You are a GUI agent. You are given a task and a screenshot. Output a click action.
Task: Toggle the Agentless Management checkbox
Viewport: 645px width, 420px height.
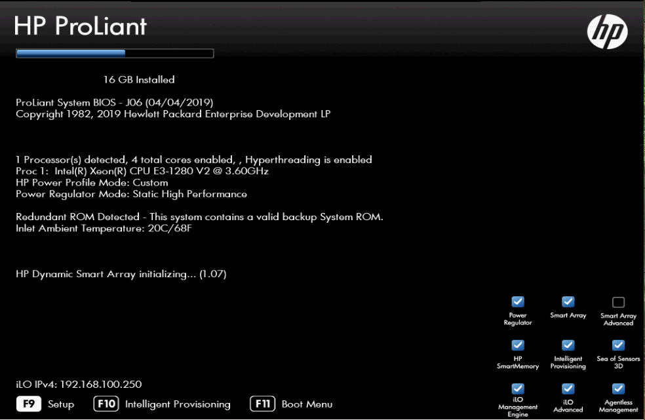tap(618, 389)
